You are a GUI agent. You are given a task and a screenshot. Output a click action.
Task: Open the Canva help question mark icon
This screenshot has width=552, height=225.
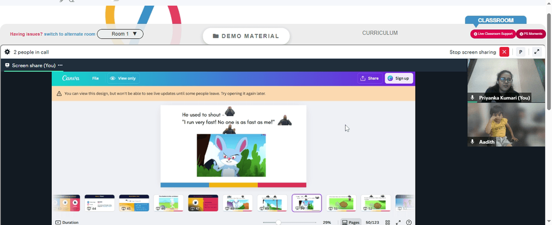coord(408,223)
